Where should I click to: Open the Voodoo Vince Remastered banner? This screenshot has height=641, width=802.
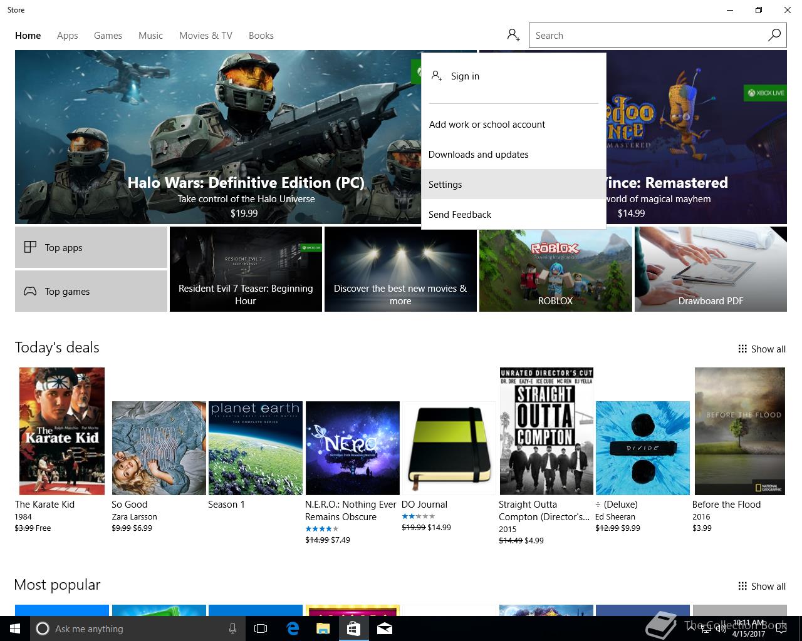(x=696, y=137)
